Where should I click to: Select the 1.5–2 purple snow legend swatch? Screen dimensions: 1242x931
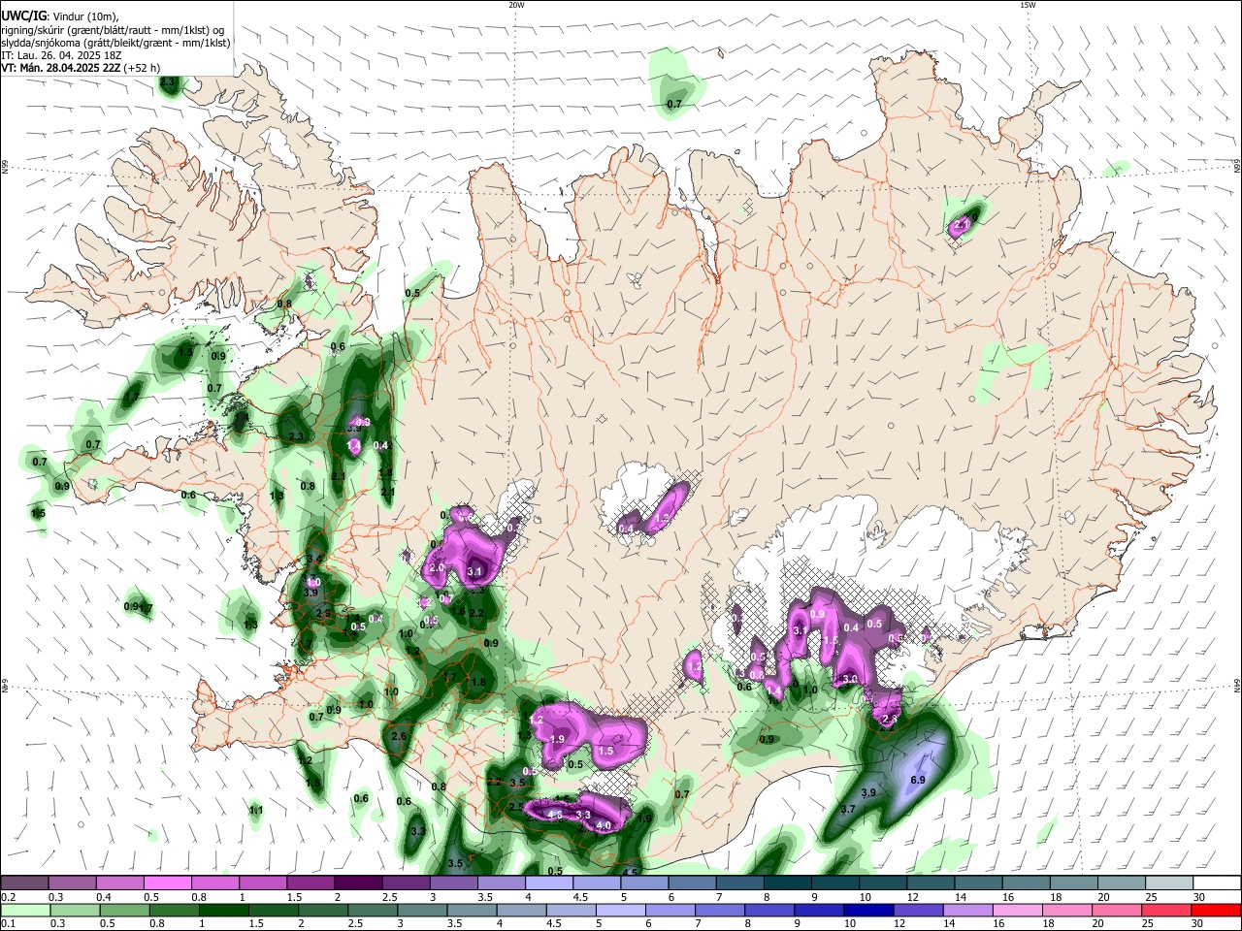click(x=310, y=883)
